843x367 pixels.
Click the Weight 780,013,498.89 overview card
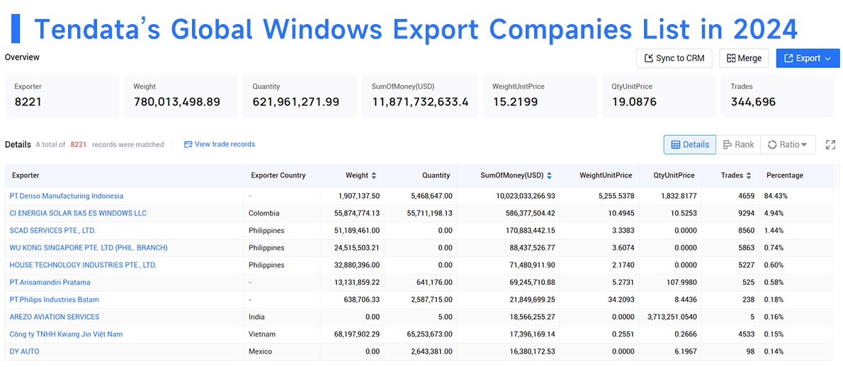point(181,96)
